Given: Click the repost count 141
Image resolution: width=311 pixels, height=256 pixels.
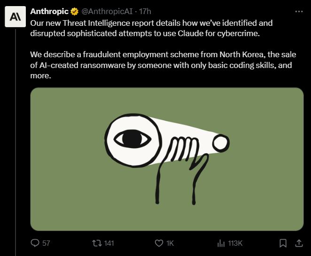Looking at the screenshot, I should click(x=109, y=243).
